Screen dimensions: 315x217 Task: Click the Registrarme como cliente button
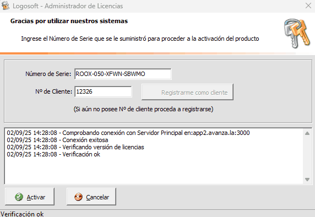click(187, 92)
